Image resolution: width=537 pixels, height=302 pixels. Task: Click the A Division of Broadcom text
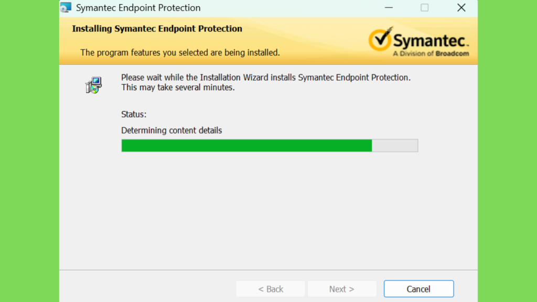pyautogui.click(x=431, y=53)
